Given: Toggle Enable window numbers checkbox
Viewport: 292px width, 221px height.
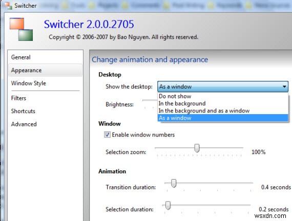Looking at the screenshot, I should tap(107, 135).
